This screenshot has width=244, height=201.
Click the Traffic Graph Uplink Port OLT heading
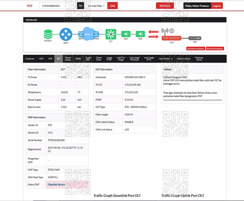pos(183,196)
